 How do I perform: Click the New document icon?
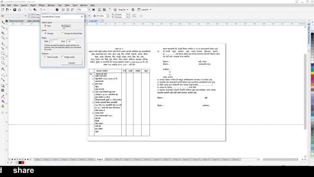point(2,10)
